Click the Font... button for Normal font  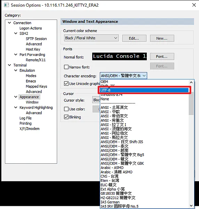point(162,56)
